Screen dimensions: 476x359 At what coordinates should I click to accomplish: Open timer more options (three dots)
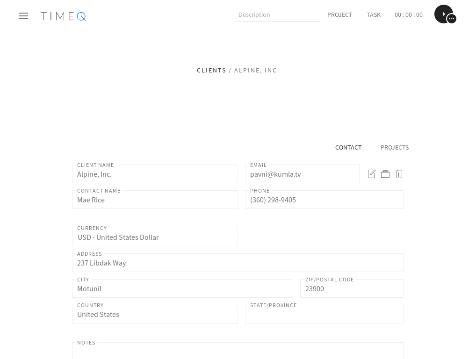(452, 19)
